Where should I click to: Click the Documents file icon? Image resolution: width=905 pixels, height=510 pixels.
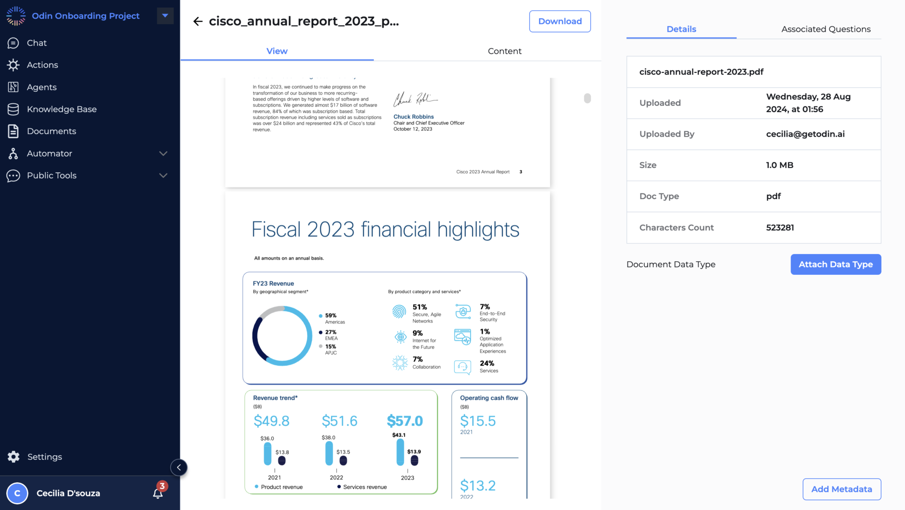[x=13, y=131]
